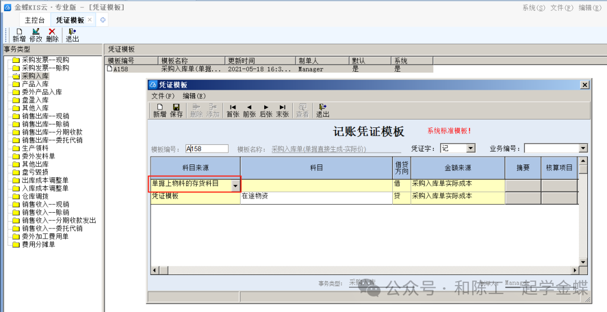
Task: Go to next record with 后张
Action: coord(266,110)
